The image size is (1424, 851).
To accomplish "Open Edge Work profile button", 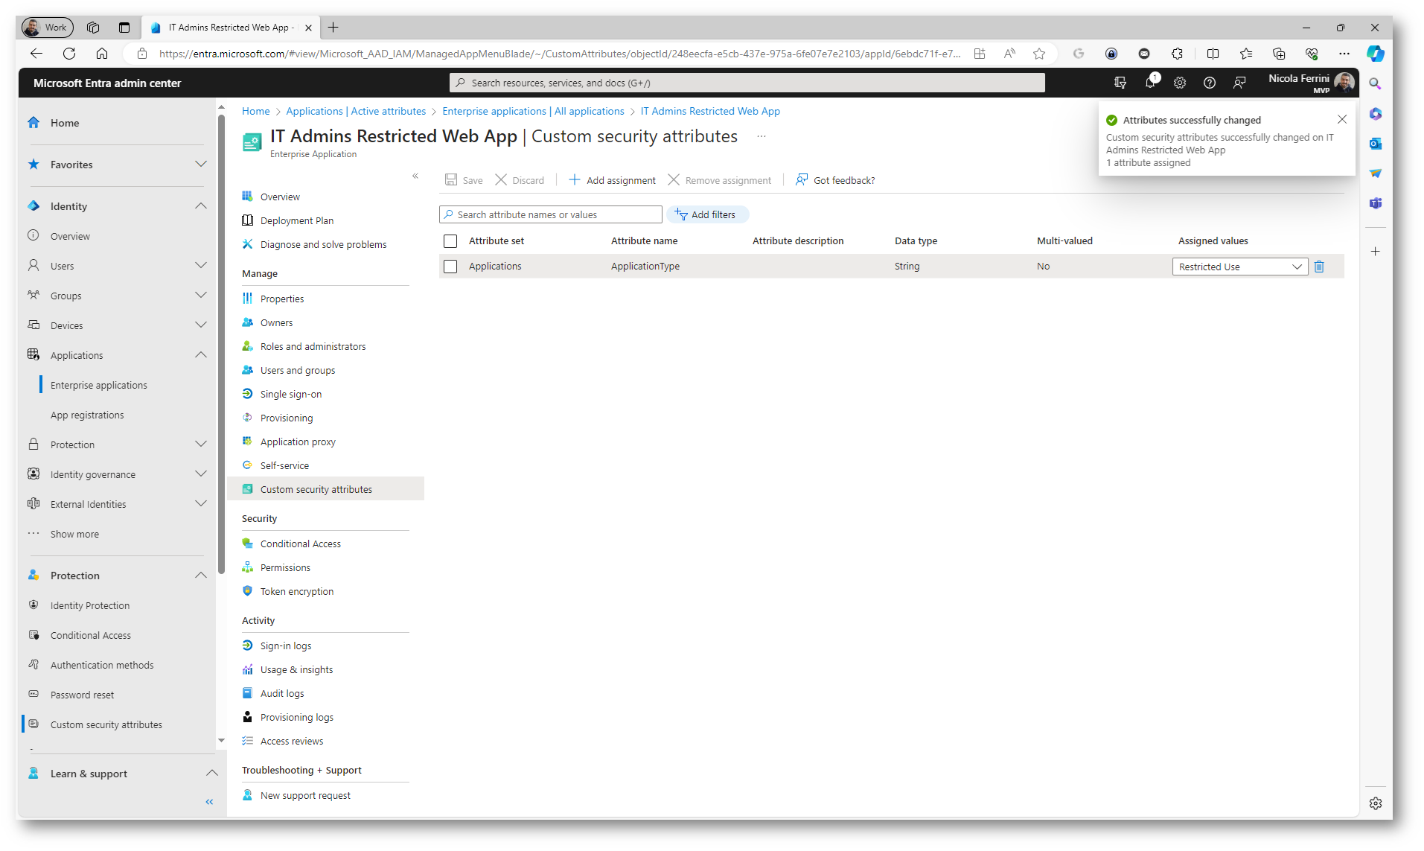I will tap(47, 28).
